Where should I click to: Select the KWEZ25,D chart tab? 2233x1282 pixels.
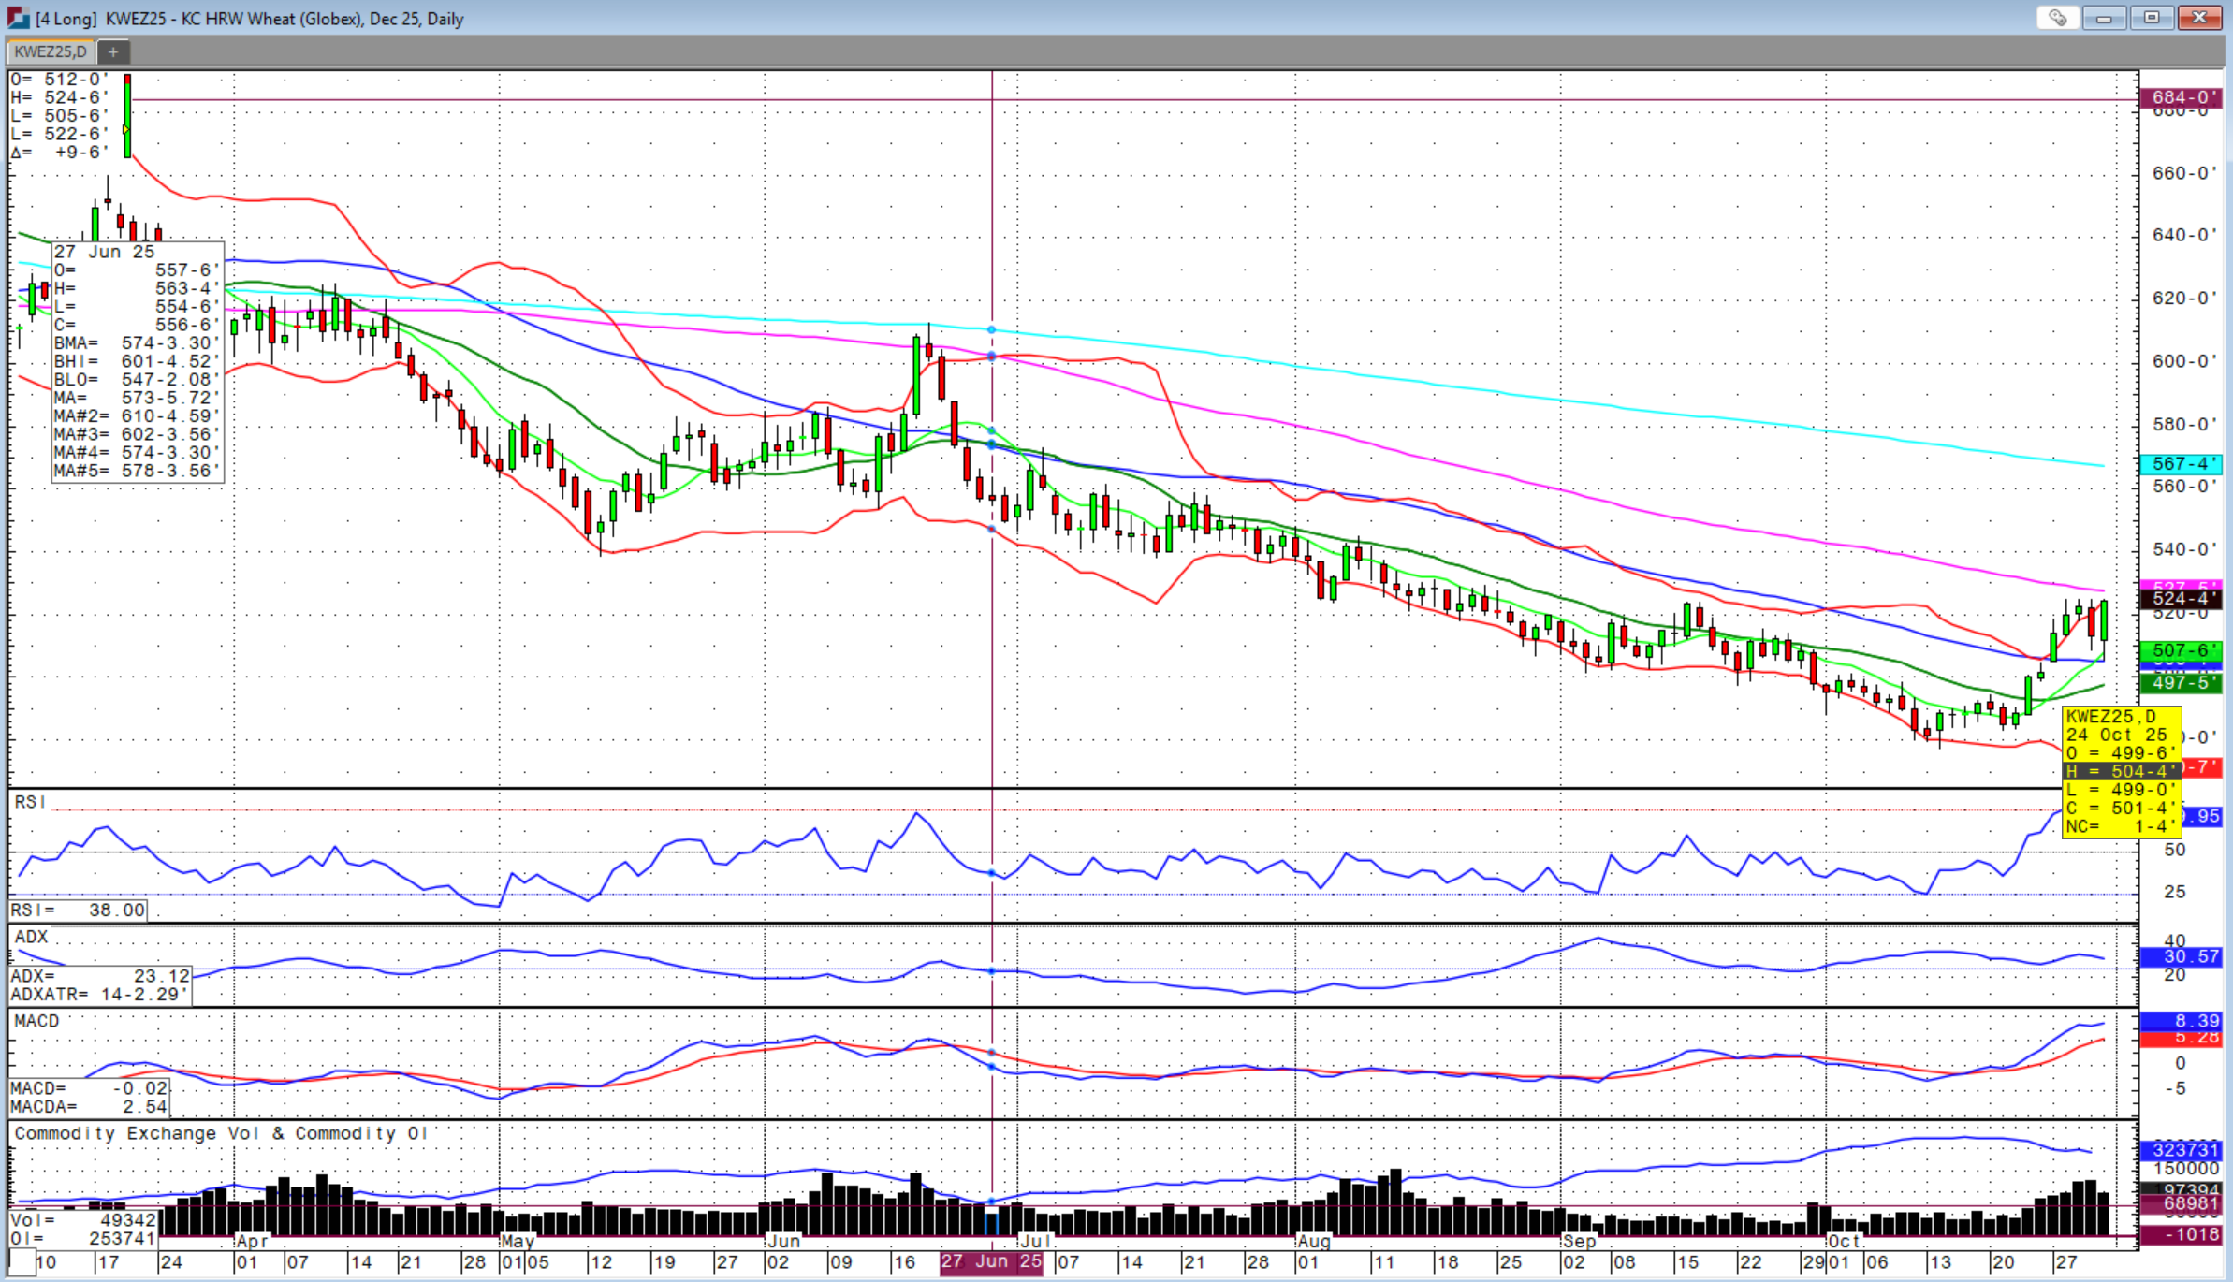[x=51, y=52]
